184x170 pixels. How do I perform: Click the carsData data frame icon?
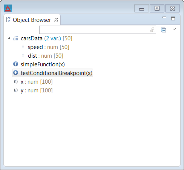pyautogui.click(x=16, y=38)
